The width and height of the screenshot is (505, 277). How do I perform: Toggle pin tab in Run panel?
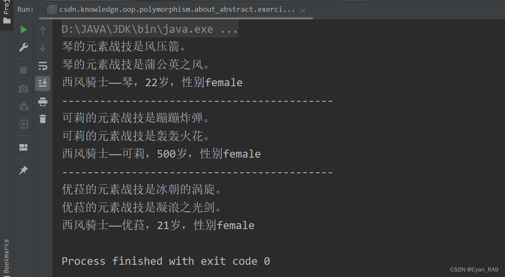24,170
